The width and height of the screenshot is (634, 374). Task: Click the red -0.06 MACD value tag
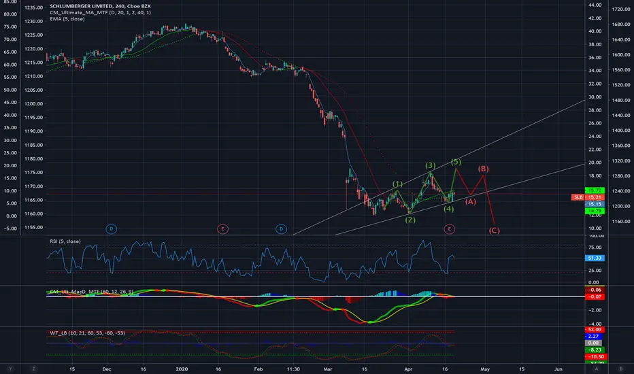pos(595,290)
